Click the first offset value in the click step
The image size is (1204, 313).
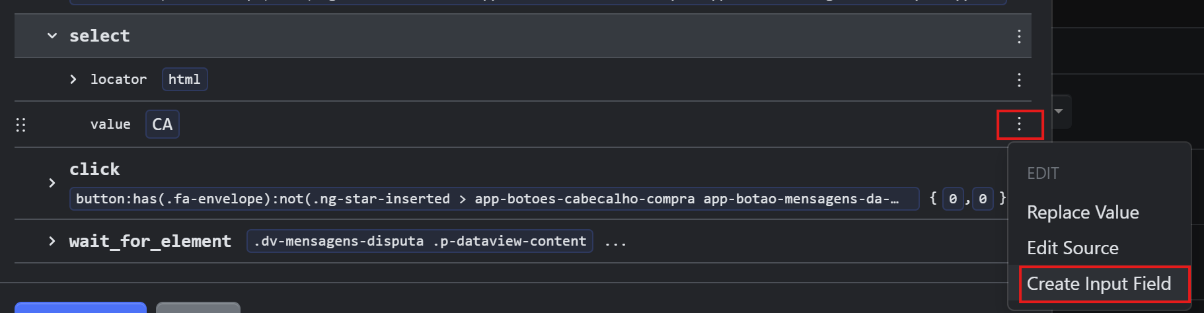pos(952,199)
